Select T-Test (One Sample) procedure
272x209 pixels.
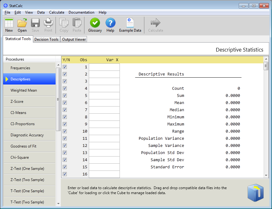pyautogui.click(x=29, y=191)
